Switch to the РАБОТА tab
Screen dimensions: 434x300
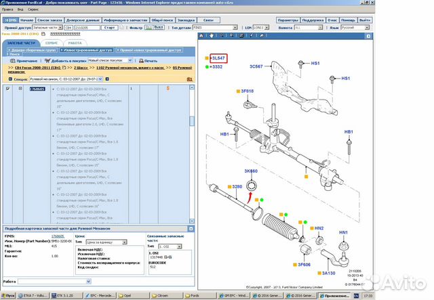pyautogui.click(x=75, y=43)
